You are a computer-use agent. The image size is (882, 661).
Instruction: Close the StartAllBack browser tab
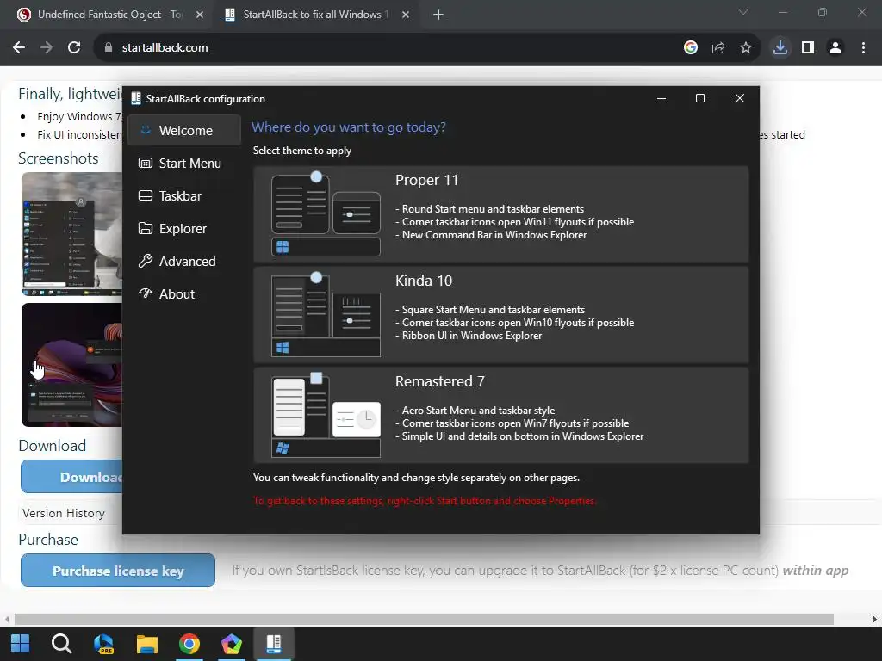tap(406, 15)
